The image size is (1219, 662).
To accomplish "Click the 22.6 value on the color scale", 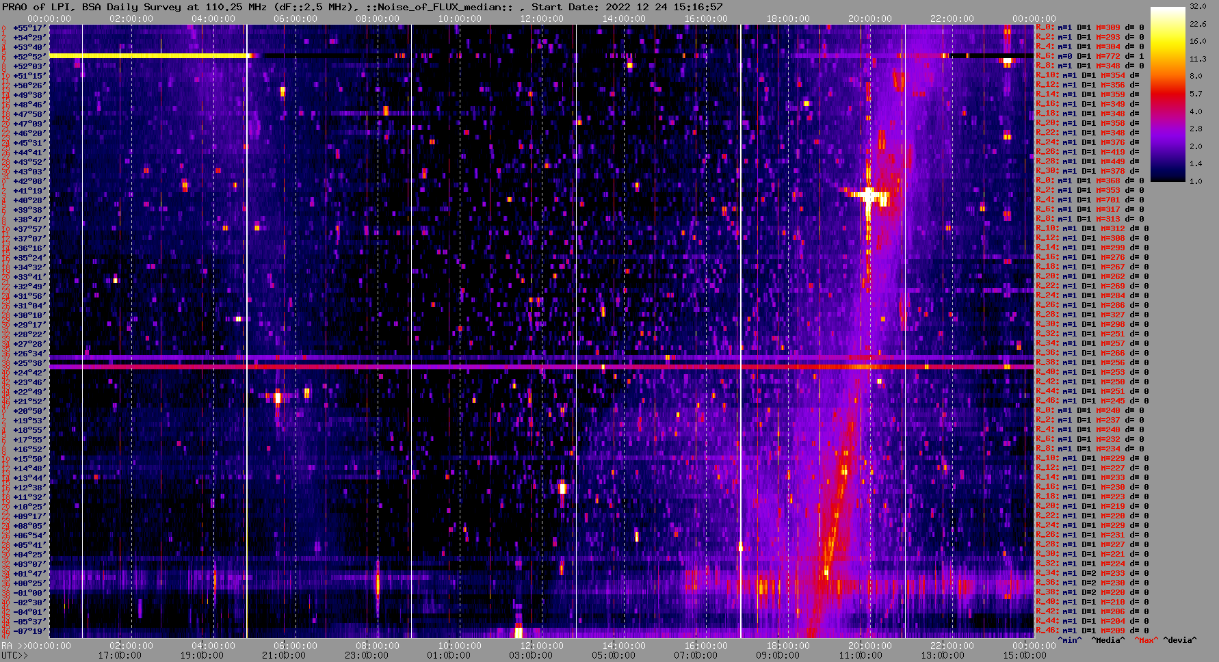I will point(1198,24).
